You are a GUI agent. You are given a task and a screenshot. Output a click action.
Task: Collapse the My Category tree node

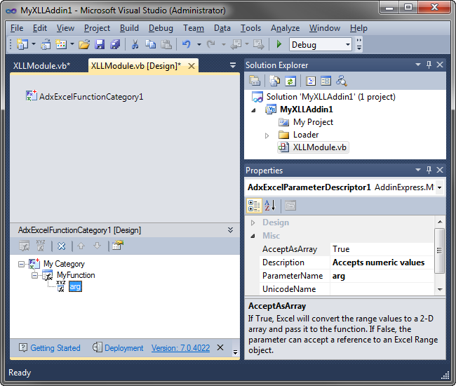tap(21, 264)
